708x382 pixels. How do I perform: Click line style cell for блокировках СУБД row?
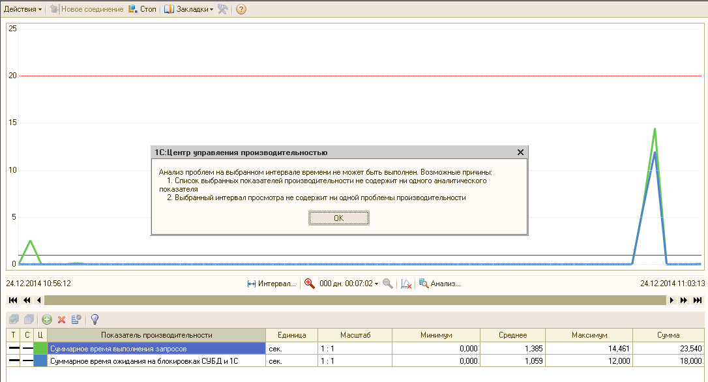coord(27,360)
